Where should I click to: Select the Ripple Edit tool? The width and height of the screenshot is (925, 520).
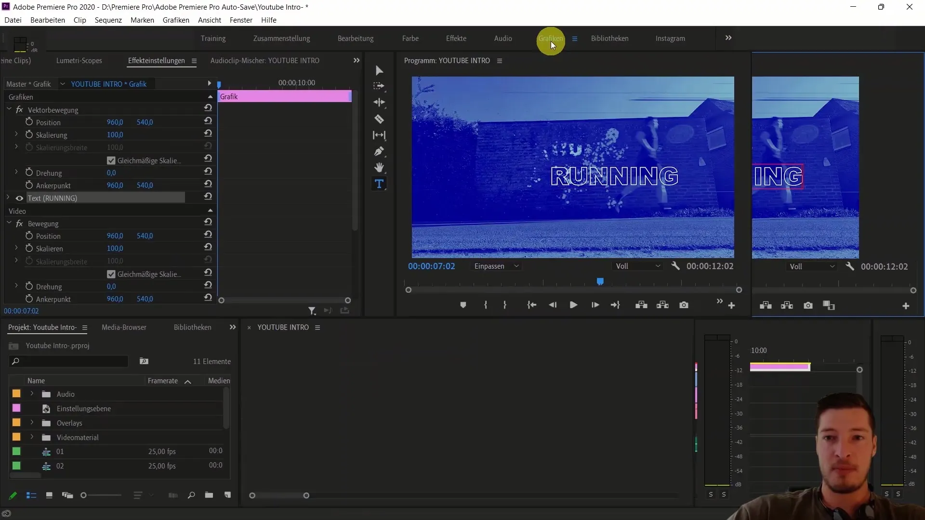(379, 103)
